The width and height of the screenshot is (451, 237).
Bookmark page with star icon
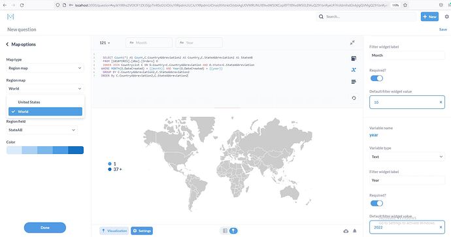pyautogui.click(x=405, y=5)
